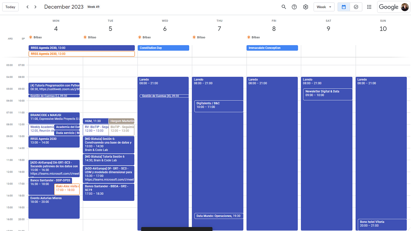Image resolution: width=411 pixels, height=231 pixels.
Task: Switch to Tasks view toggle
Action: 356,7
